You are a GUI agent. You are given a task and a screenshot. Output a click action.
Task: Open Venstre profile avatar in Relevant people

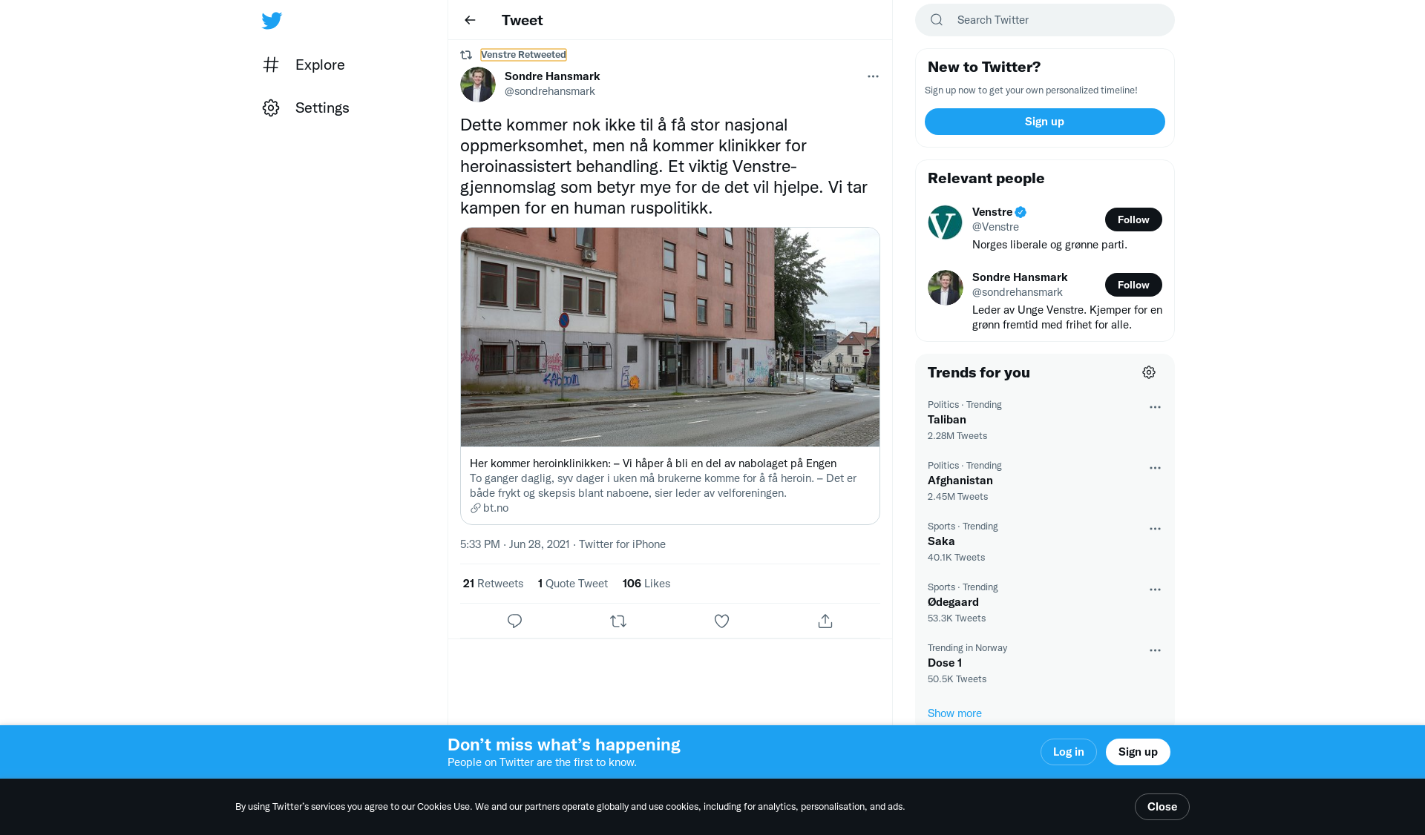click(x=946, y=222)
